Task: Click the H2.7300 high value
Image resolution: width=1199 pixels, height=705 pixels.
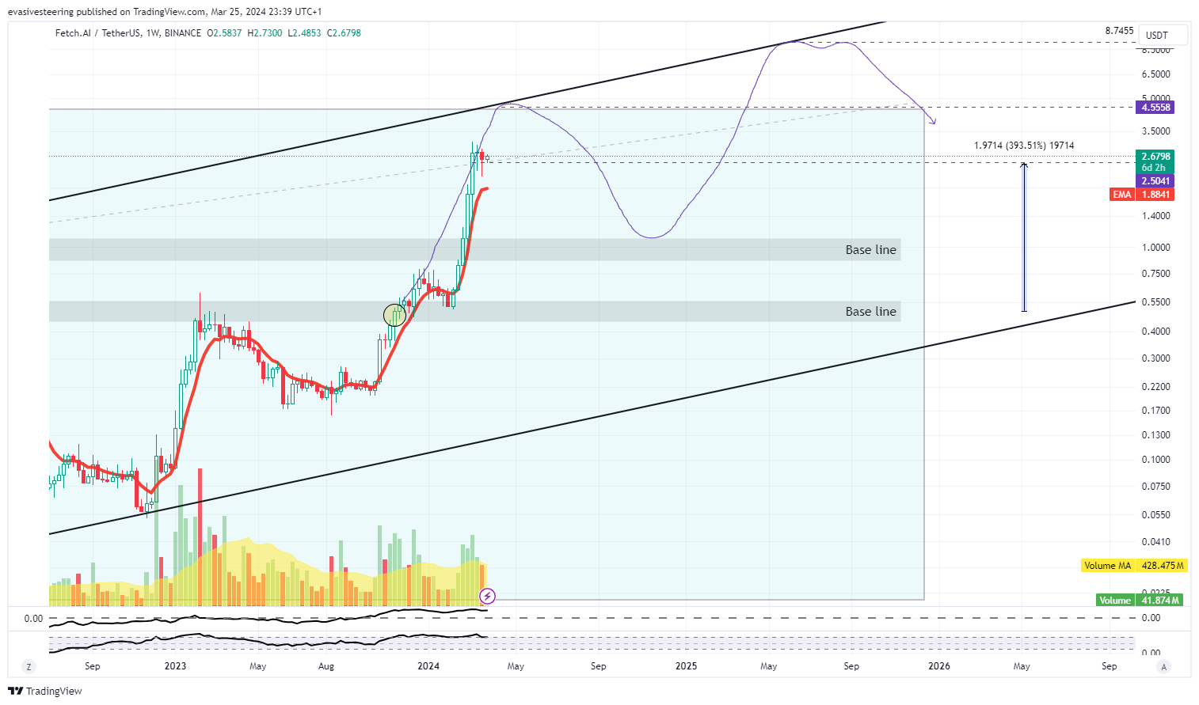Action: [x=265, y=33]
